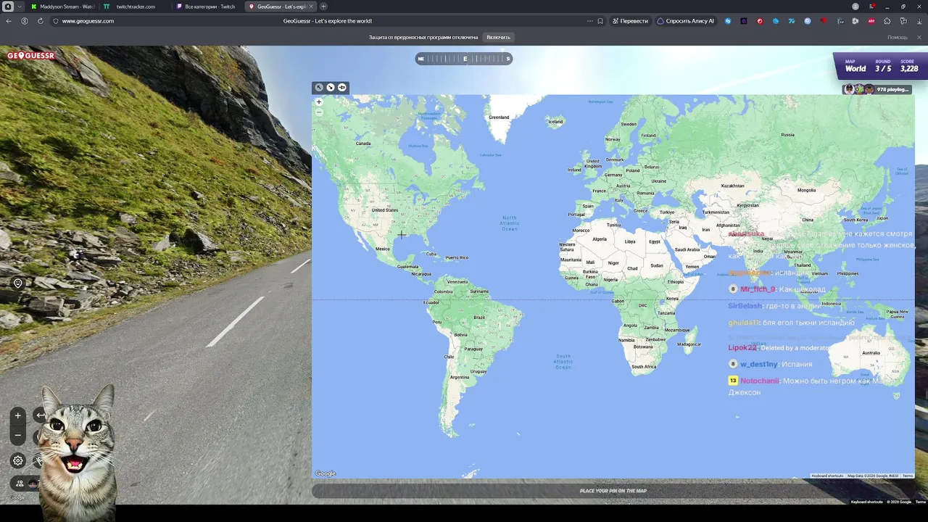Open the street view settings gear
The image size is (928, 522).
pyautogui.click(x=18, y=460)
